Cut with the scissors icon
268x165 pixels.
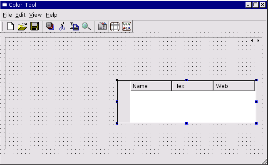click(x=62, y=26)
